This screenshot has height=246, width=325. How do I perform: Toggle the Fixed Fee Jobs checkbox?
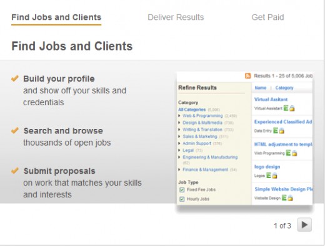(x=182, y=190)
